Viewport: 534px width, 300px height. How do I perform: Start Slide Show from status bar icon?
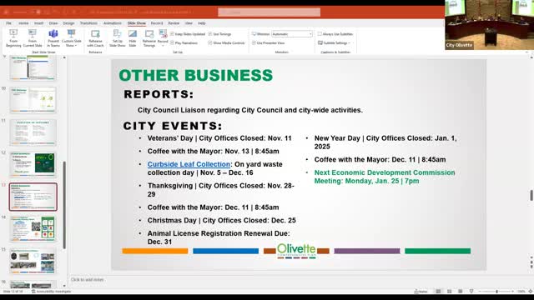pyautogui.click(x=471, y=292)
